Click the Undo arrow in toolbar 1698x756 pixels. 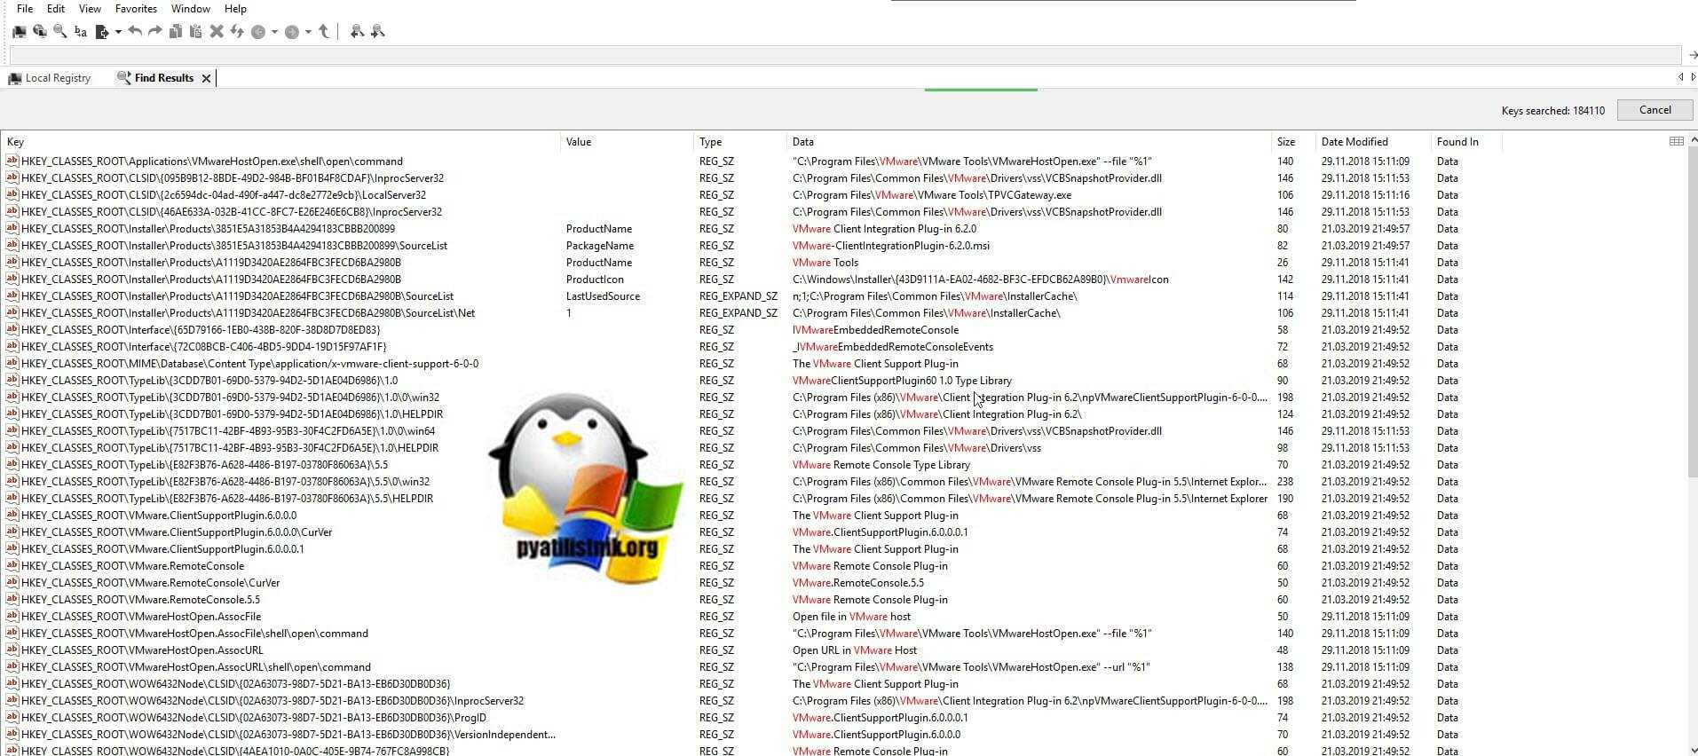135,31
